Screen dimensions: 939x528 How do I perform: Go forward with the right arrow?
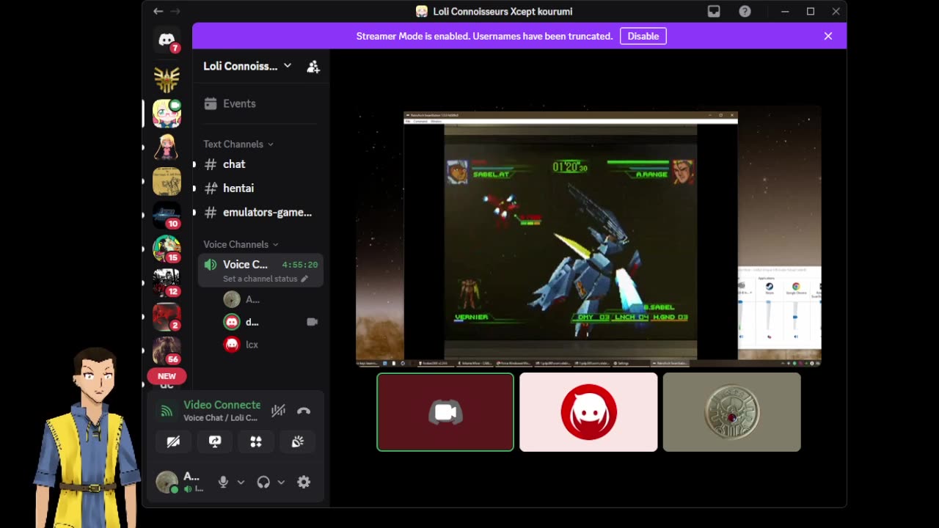[175, 11]
